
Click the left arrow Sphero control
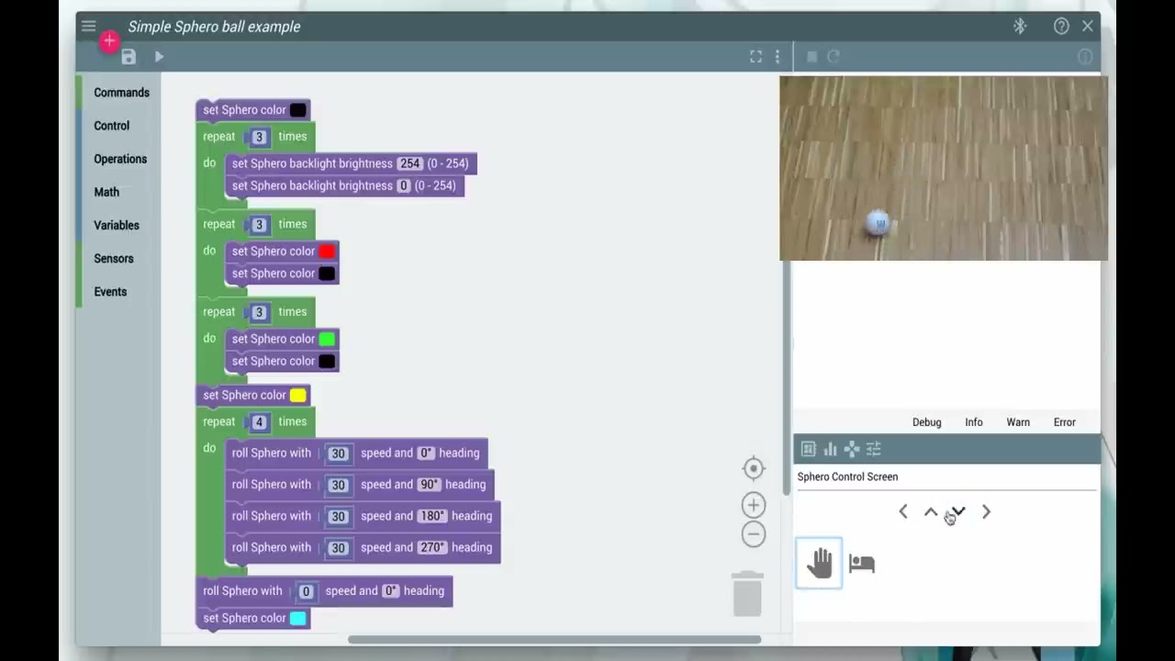tap(903, 512)
